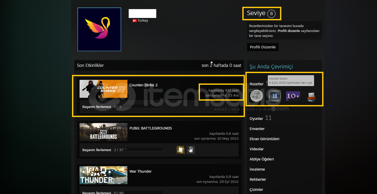Click 'son oynanma: 15 Ara' text
Viewport: 377px width, 194px height.
coord(222,95)
